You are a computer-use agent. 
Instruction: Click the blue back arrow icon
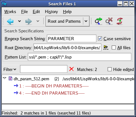(10, 21)
